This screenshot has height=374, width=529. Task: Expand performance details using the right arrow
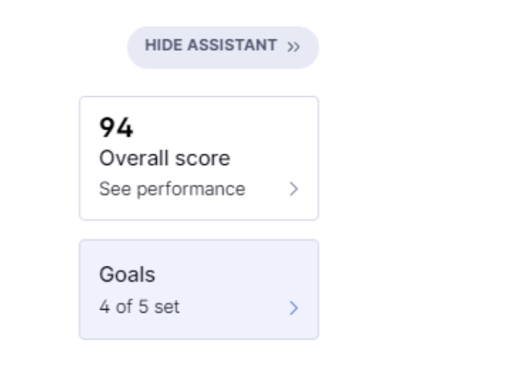coord(294,189)
